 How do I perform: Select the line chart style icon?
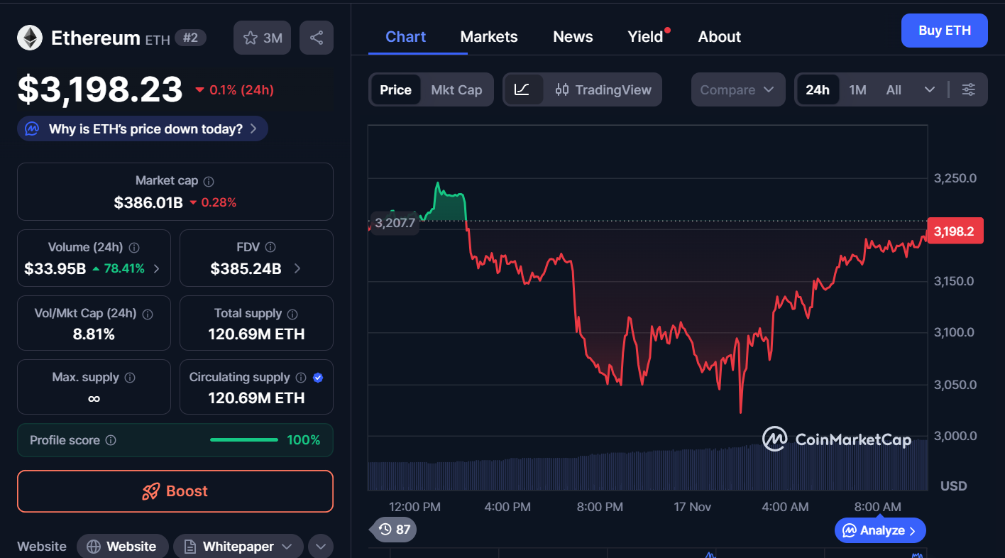coord(523,89)
